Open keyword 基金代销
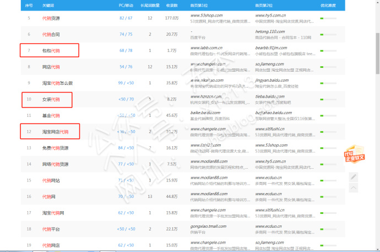The width and height of the screenshot is (380, 252). point(51,116)
